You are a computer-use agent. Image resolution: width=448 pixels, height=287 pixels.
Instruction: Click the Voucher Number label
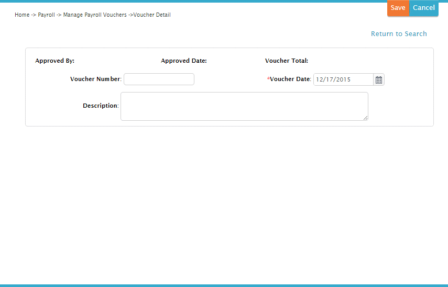(96, 79)
